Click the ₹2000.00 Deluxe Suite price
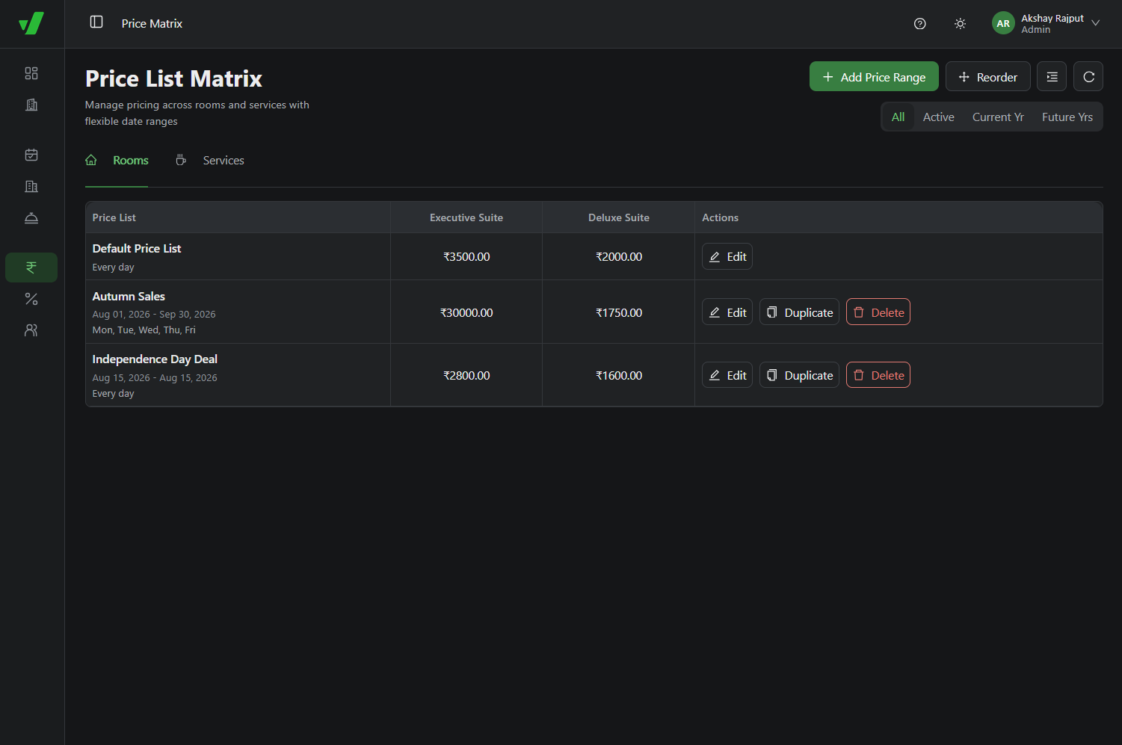The width and height of the screenshot is (1122, 745). tap(619, 257)
